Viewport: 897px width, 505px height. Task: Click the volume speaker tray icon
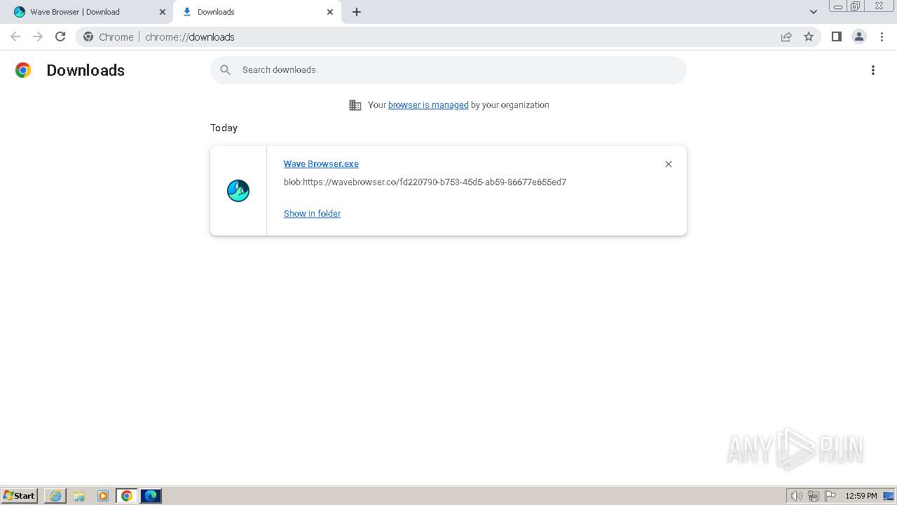click(796, 496)
